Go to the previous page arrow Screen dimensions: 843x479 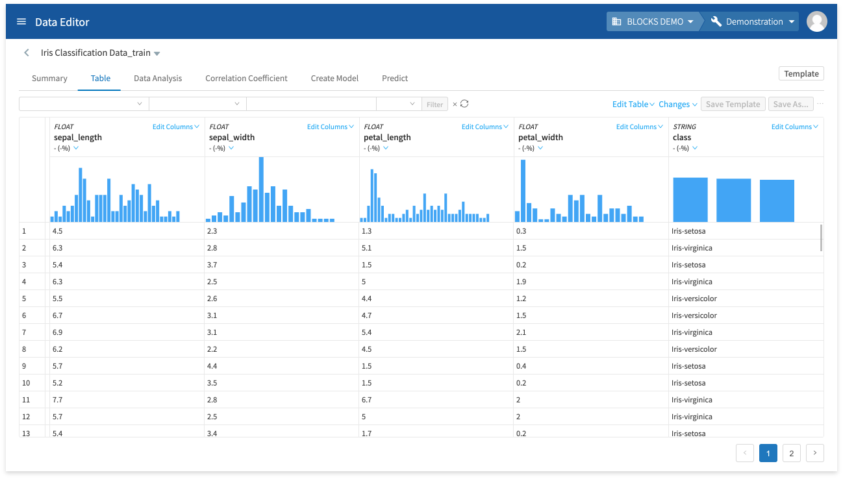(x=745, y=453)
